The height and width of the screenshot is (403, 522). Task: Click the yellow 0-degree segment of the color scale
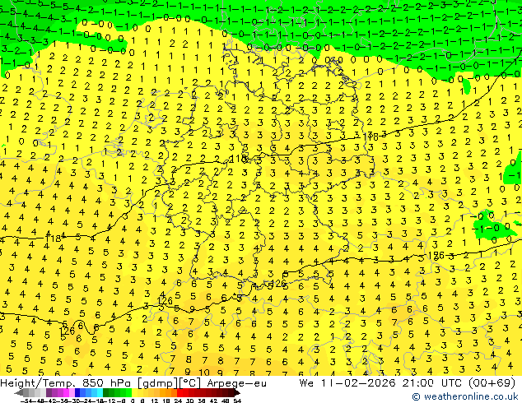134,393
